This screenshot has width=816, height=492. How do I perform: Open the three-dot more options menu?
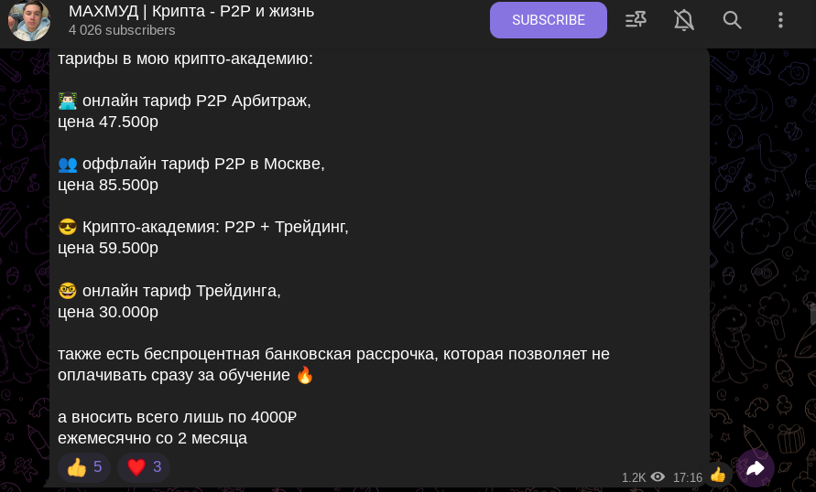(780, 20)
